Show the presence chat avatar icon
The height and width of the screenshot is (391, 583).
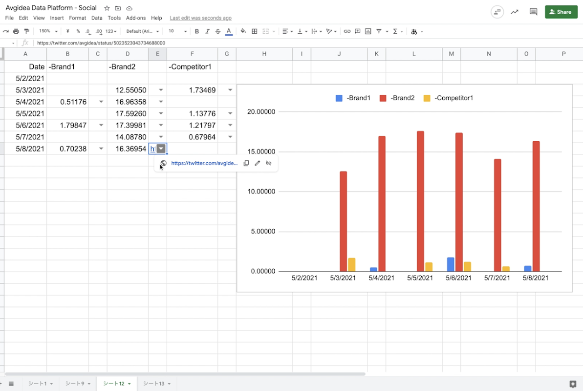[x=497, y=12]
